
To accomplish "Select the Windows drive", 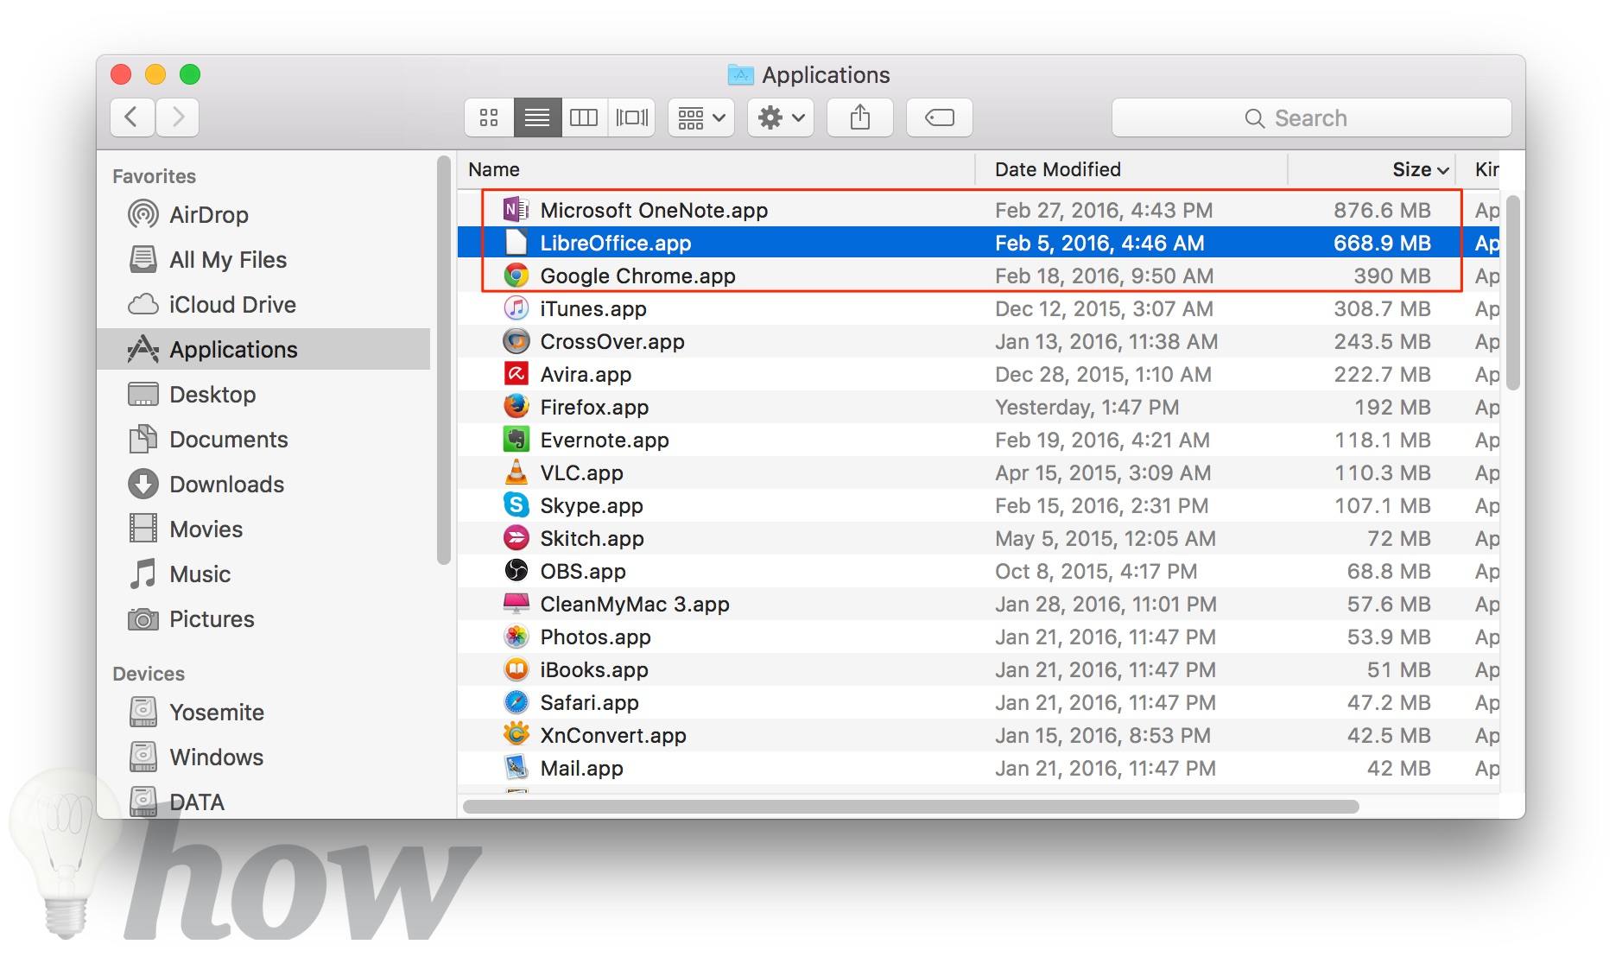I will pos(263,757).
